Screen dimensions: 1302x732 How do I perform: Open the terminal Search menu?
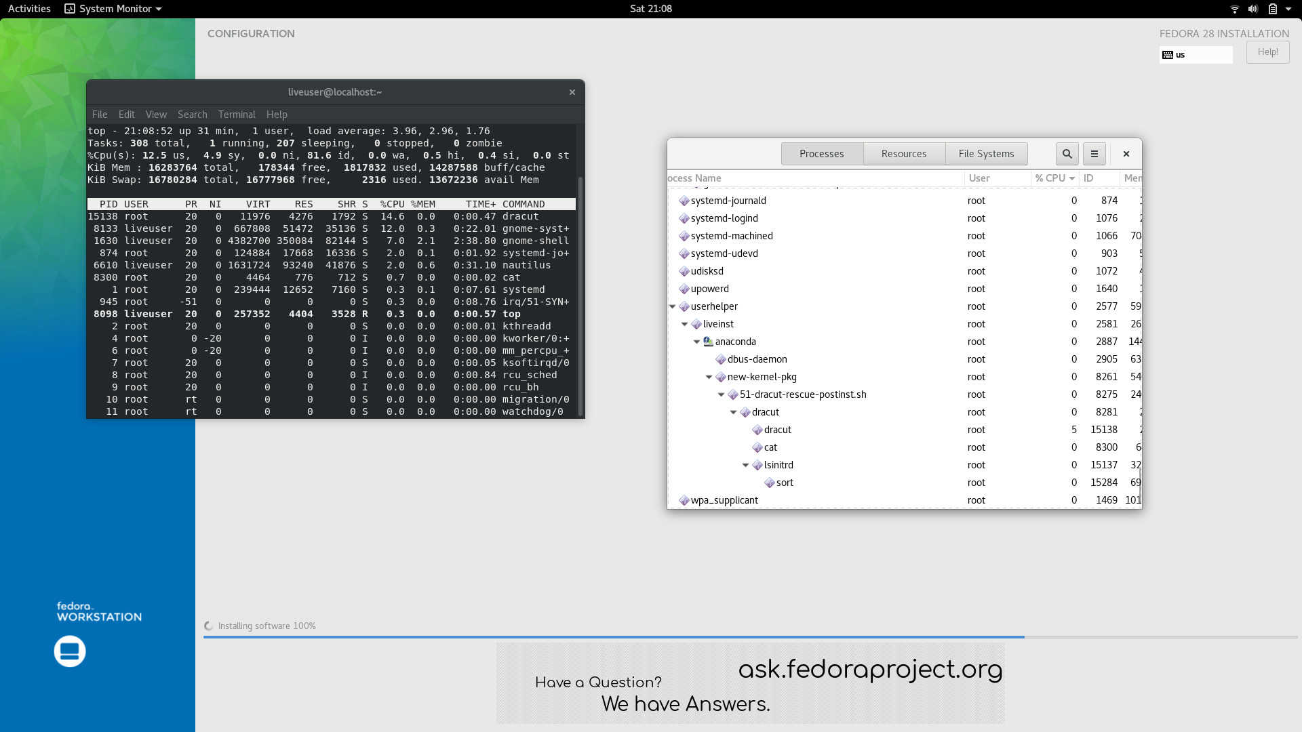(193, 115)
